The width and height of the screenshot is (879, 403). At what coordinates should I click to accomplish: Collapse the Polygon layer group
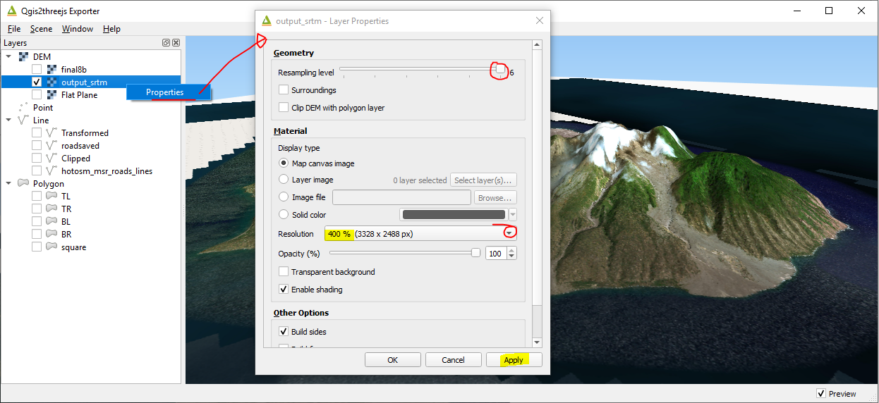8,184
